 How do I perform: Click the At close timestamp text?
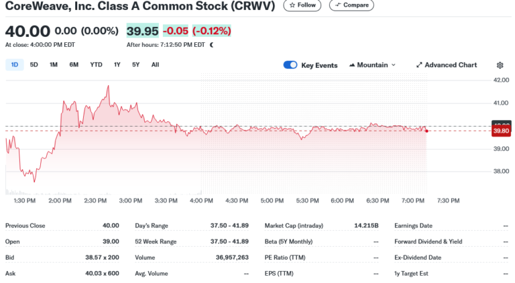coord(40,45)
